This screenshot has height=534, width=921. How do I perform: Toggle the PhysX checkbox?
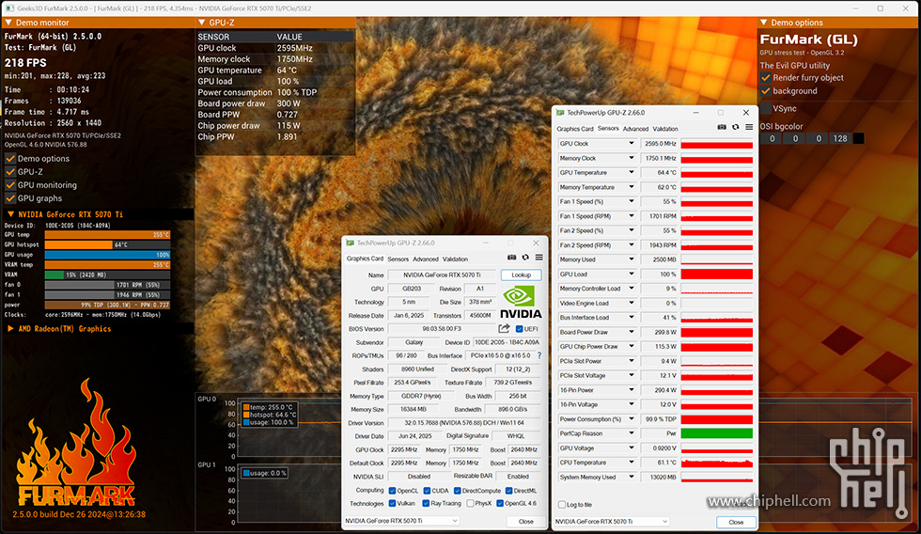[471, 504]
